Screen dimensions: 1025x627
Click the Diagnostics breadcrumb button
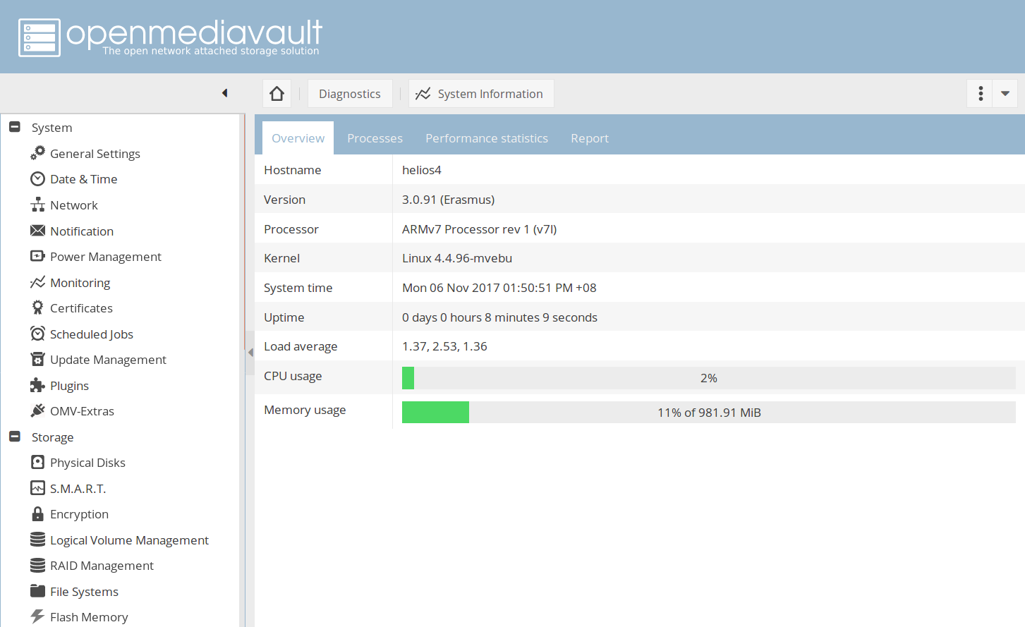[350, 94]
